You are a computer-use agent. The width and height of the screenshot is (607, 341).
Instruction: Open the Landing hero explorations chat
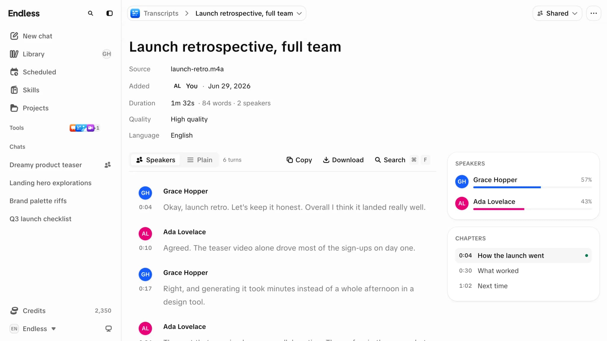point(50,183)
